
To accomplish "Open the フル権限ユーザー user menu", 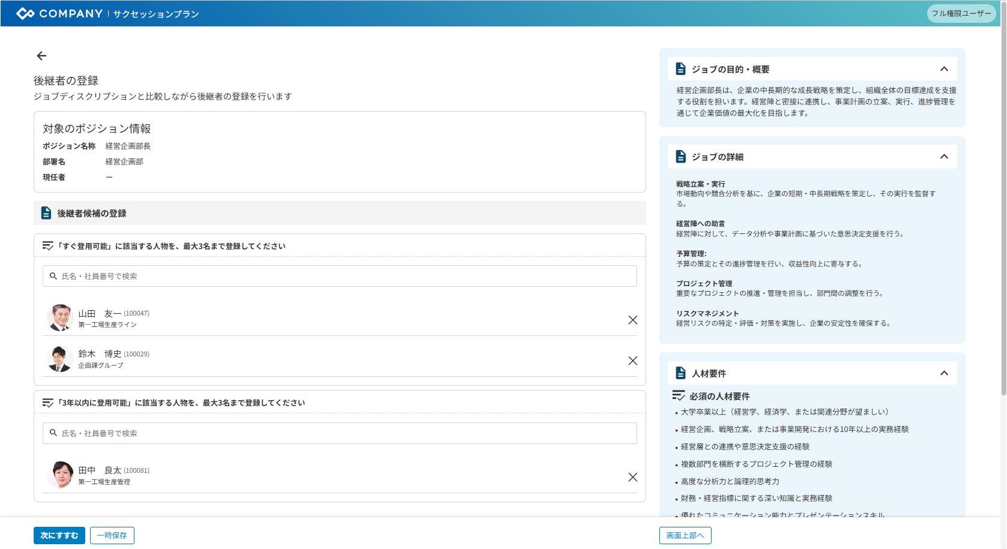I will click(961, 13).
